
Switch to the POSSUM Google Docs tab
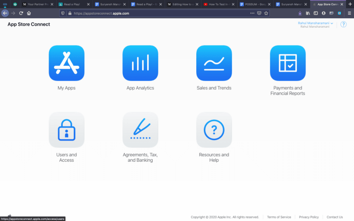pyautogui.click(x=255, y=4)
